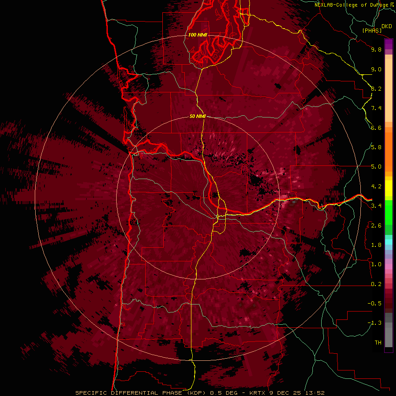Click the 9.0 scale value
Image resolution: width=396 pixels, height=396 pixels.
(x=376, y=69)
